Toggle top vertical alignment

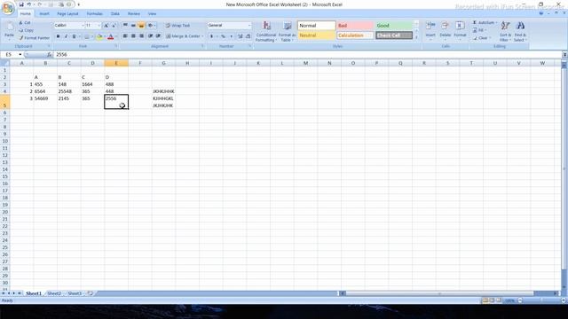coord(125,26)
